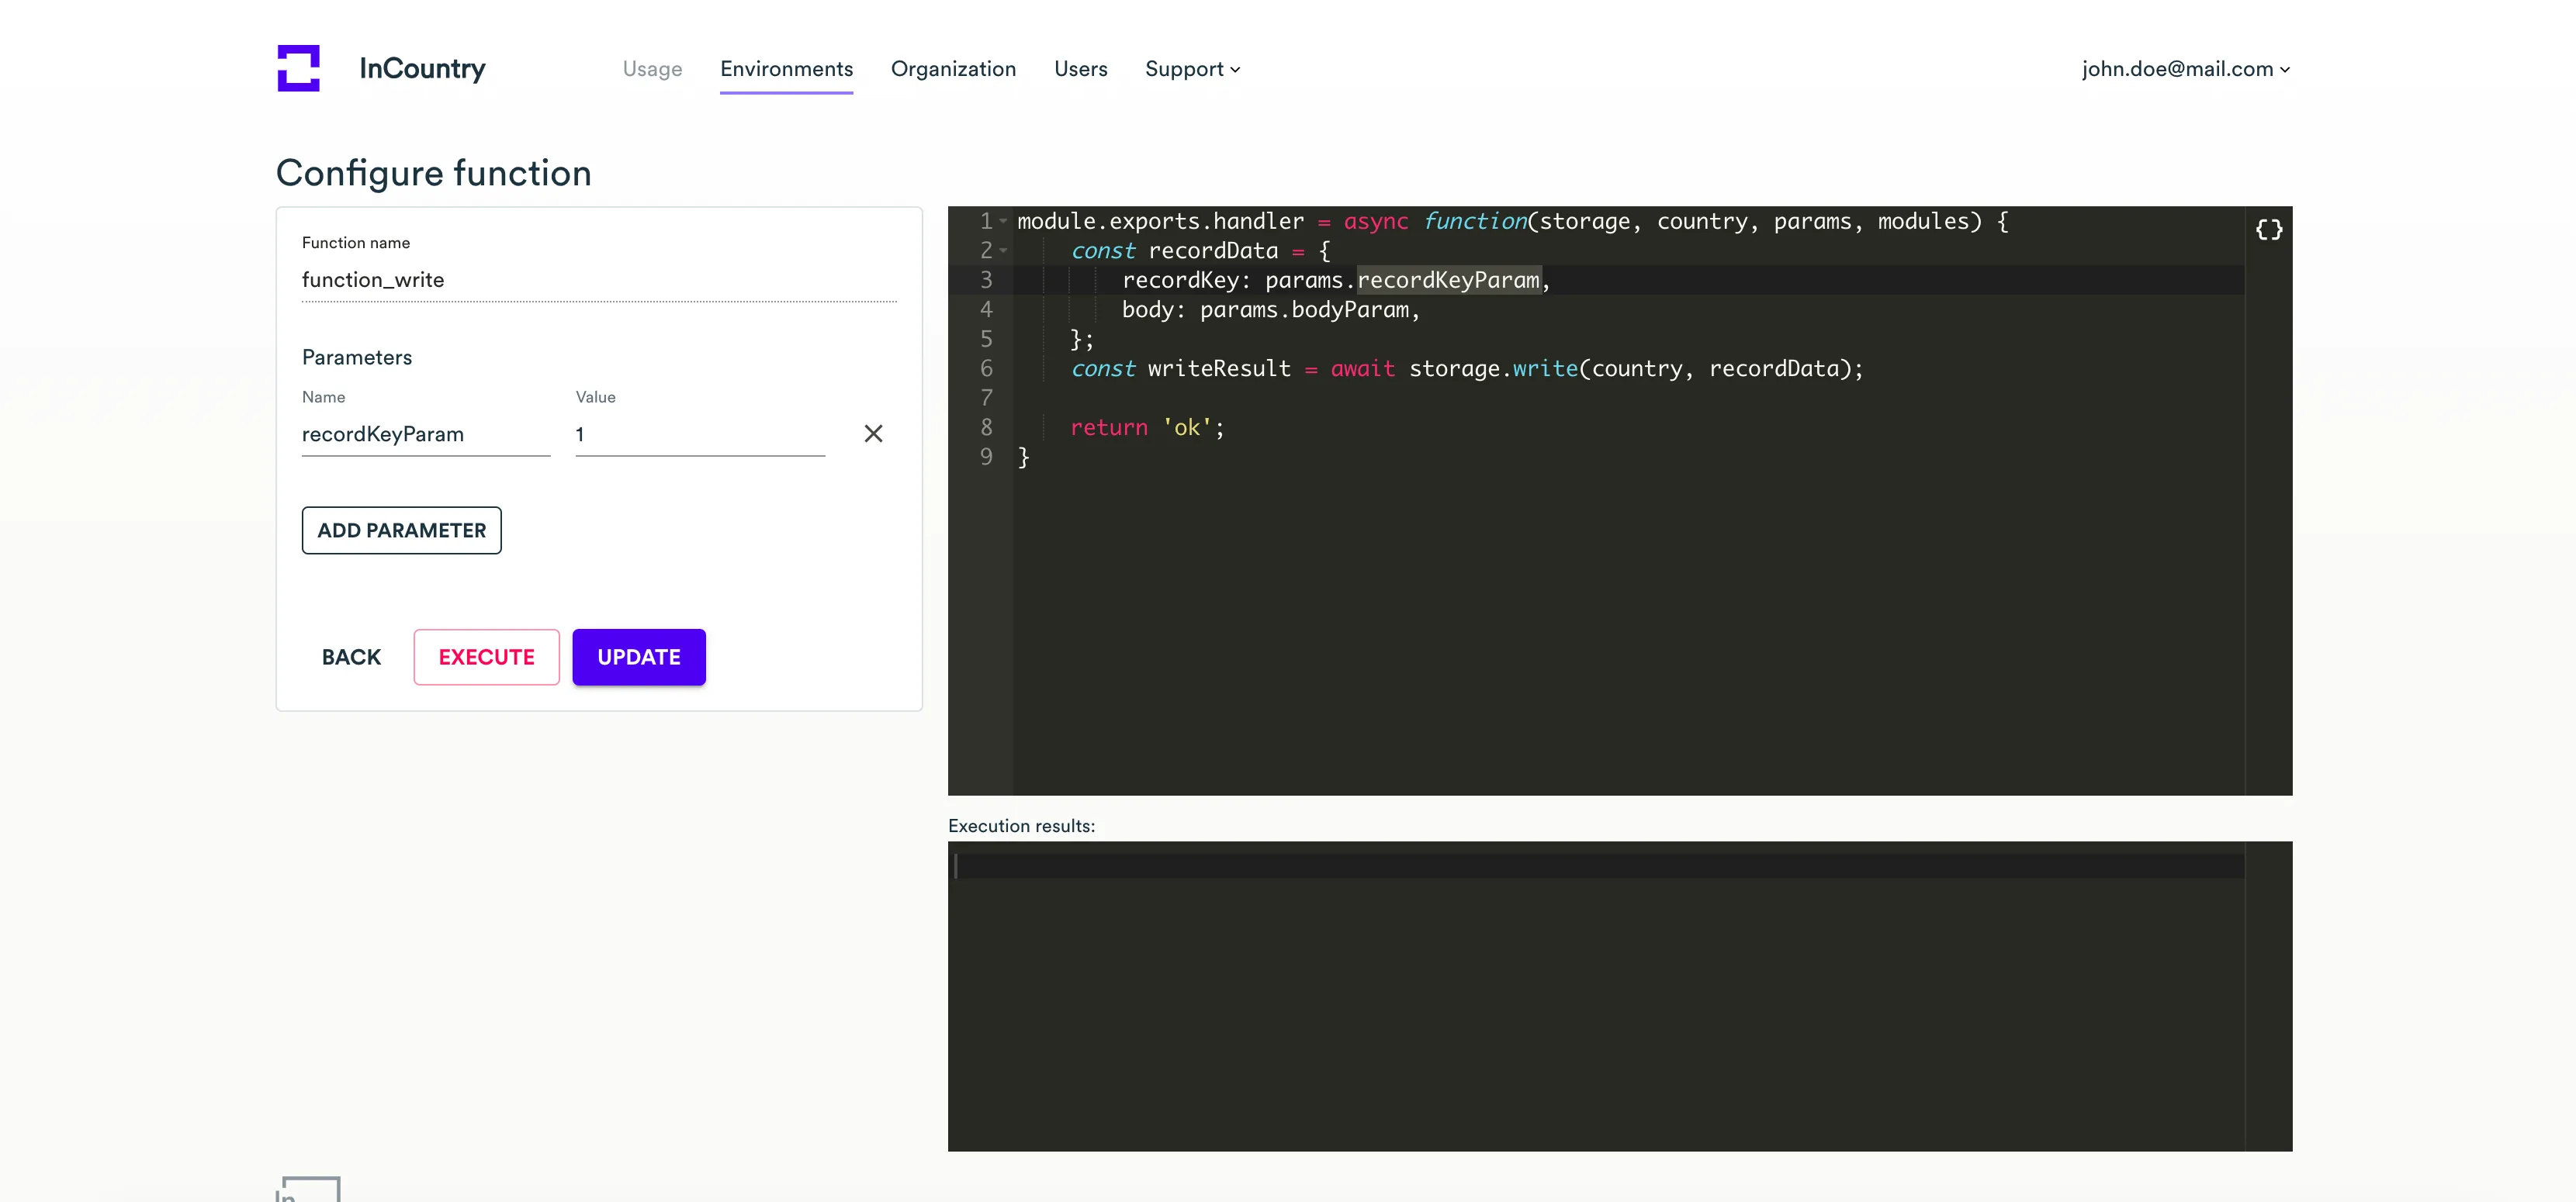This screenshot has height=1202, width=2576.
Task: Switch to the Environments tab
Action: [786, 69]
